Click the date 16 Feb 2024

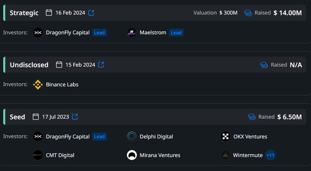pyautogui.click(x=70, y=13)
